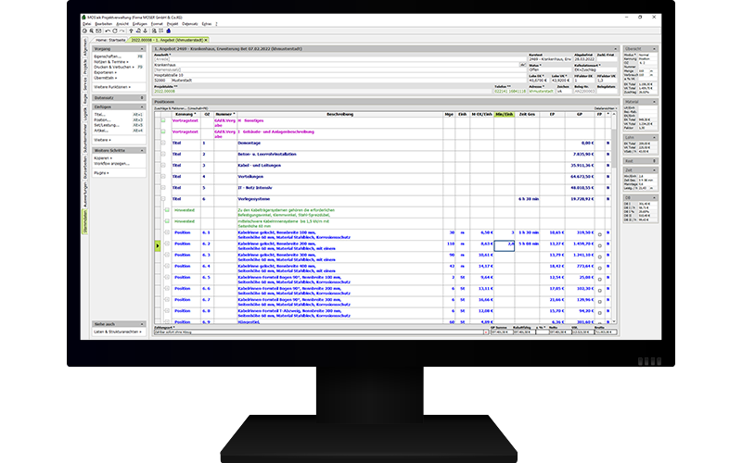Click the Min/Einh column header
This screenshot has height=463, width=742.
pos(504,114)
